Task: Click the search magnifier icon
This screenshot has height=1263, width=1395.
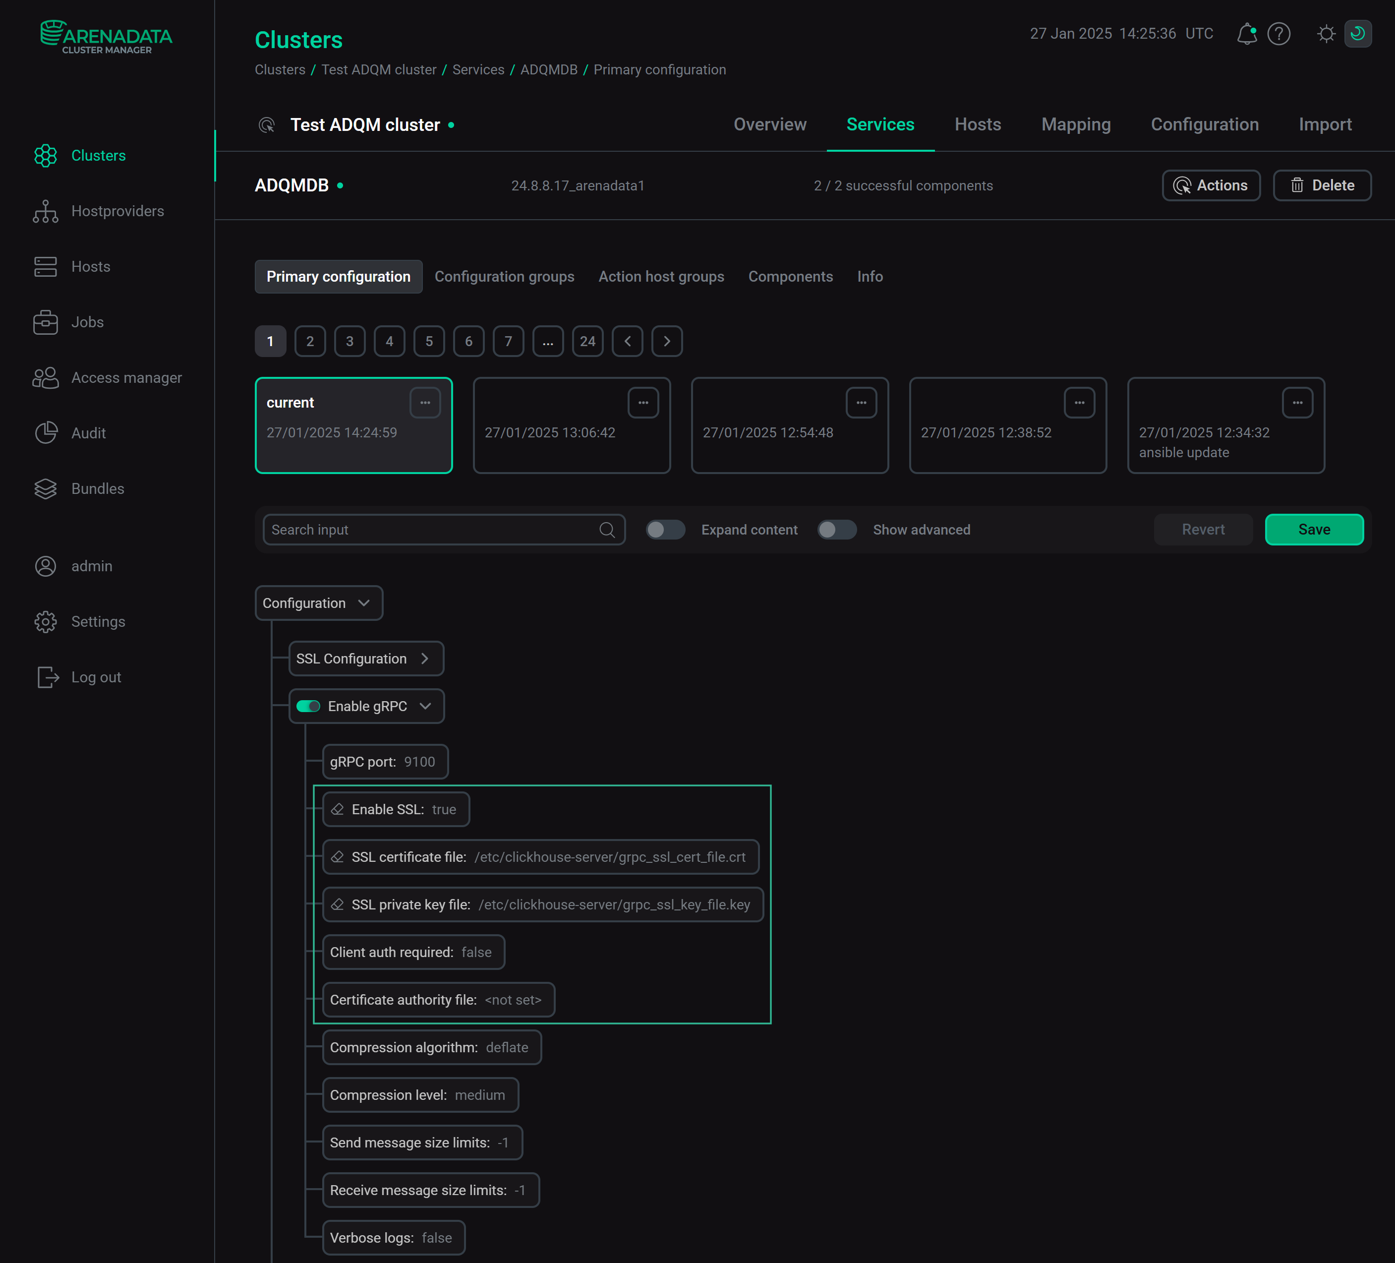Action: tap(607, 530)
